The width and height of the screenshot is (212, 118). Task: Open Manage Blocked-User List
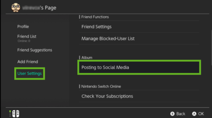pyautogui.click(x=139, y=39)
